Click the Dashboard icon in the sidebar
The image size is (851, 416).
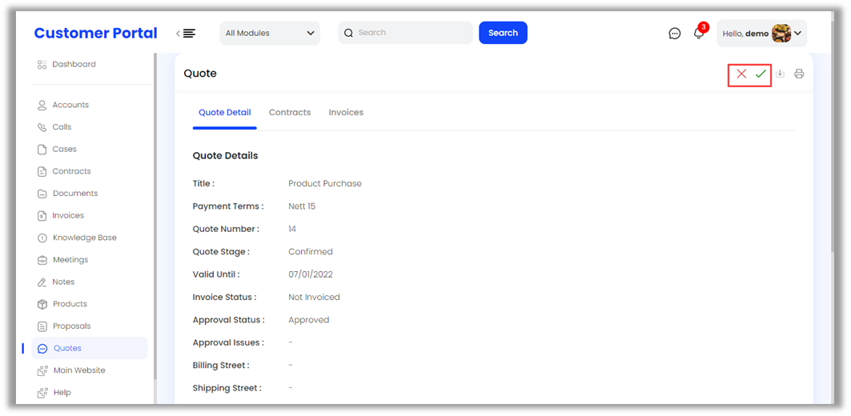(42, 65)
